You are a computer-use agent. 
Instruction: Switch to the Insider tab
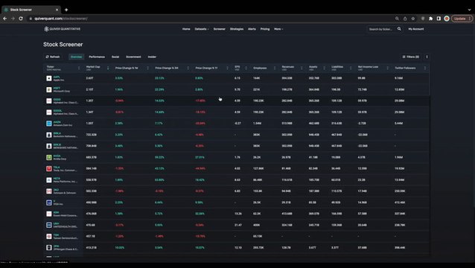coord(152,57)
